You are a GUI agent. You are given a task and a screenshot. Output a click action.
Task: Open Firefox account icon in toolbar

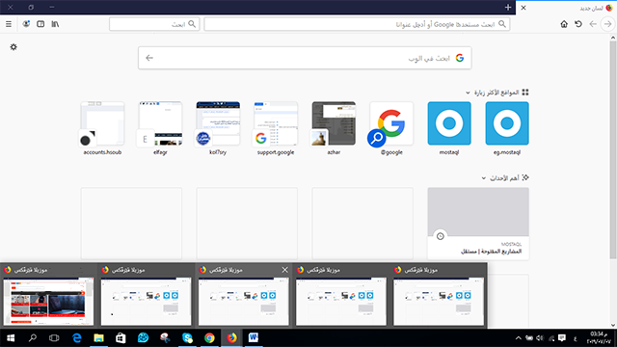click(x=26, y=24)
